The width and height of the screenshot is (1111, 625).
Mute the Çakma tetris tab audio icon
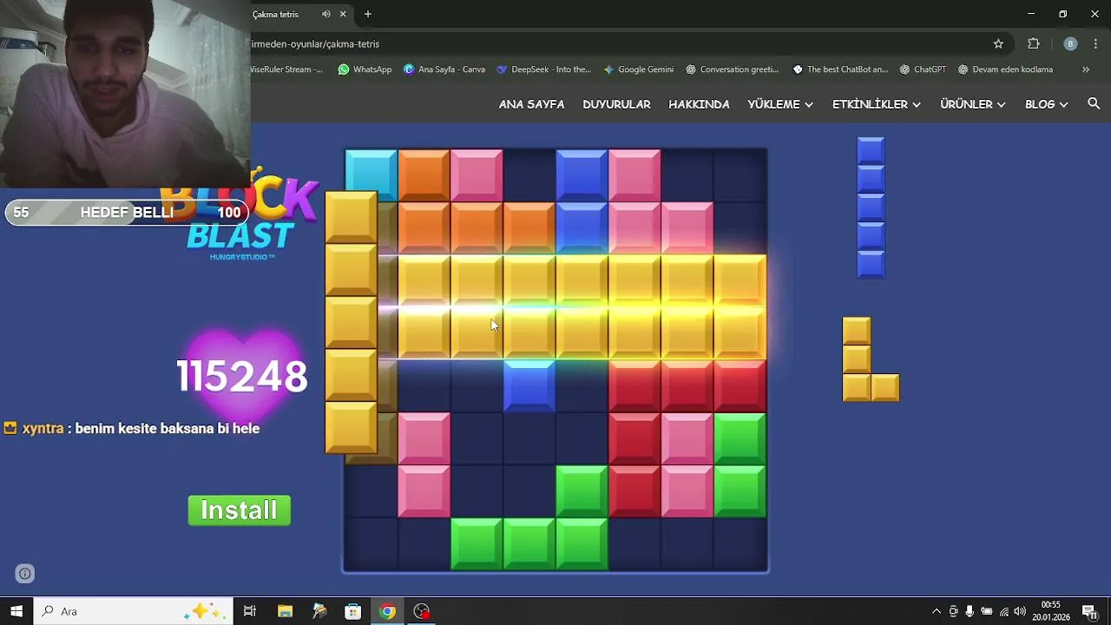click(326, 14)
